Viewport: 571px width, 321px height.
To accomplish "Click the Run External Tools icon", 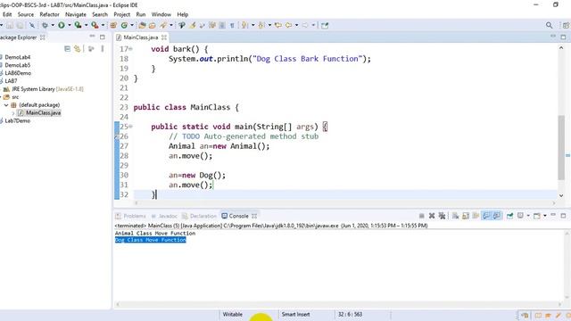I will [95, 25].
